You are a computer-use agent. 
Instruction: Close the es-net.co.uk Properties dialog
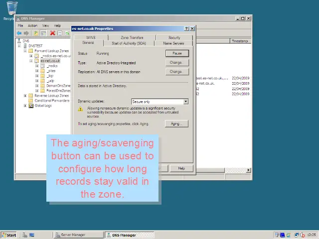coord(192,28)
